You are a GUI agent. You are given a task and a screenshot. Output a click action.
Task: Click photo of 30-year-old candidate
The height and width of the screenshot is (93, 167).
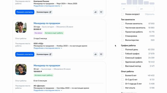click(21, 69)
